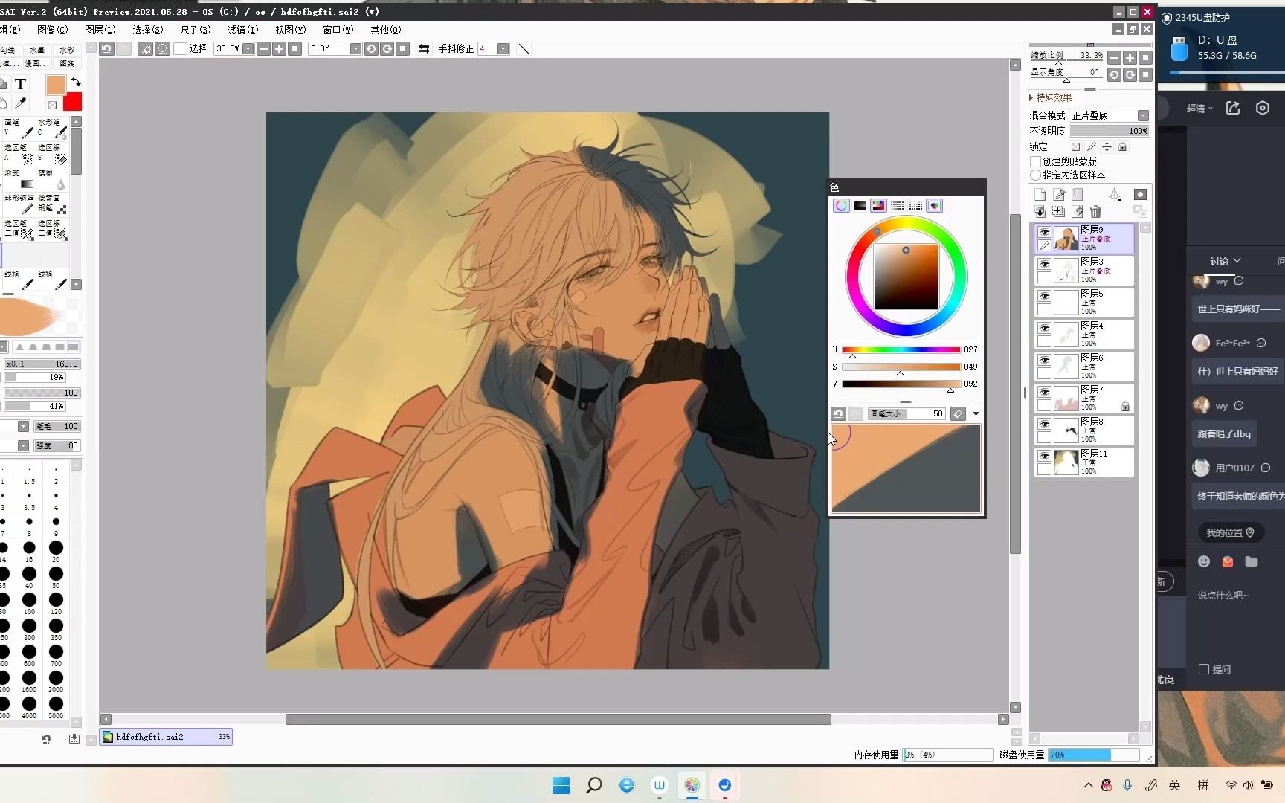Image resolution: width=1285 pixels, height=803 pixels.
Task: Open the 手抖修正 stabilizer value dropdown
Action: pos(503,48)
